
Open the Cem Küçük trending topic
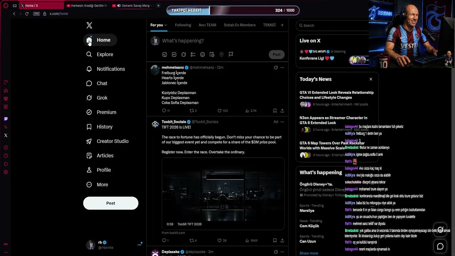309,226
